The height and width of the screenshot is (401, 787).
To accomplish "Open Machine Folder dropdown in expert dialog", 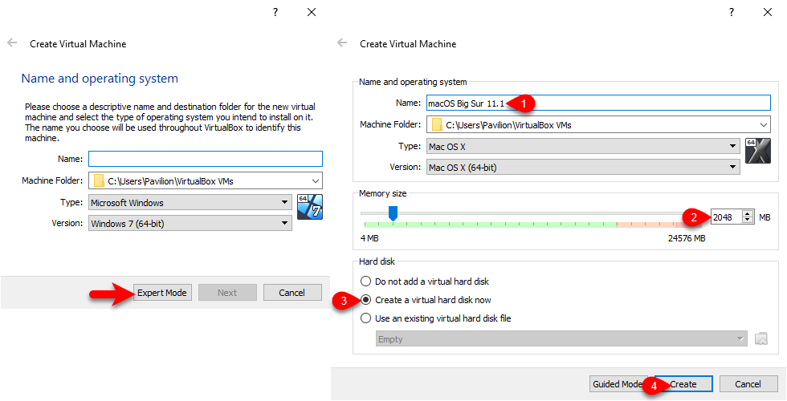I will tap(598, 125).
